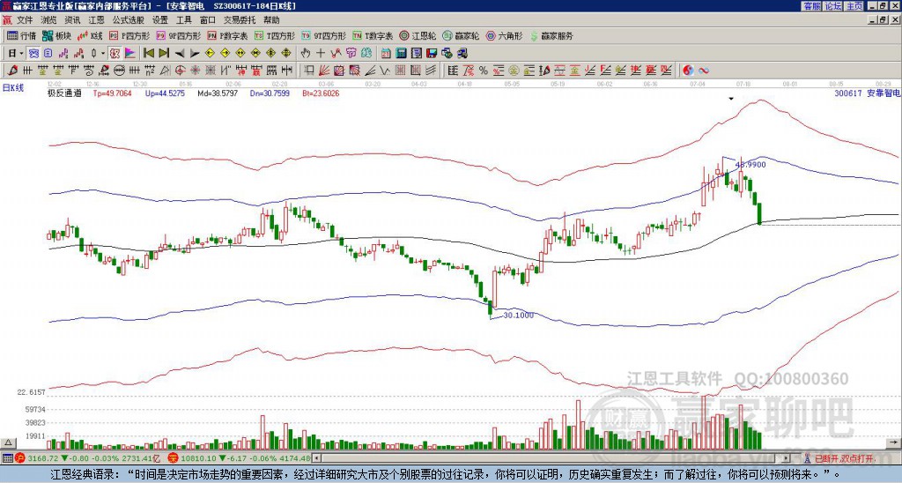Viewport: 902px width, 483px height.
Task: Click the red pencil drawing icon
Action: (x=11, y=71)
